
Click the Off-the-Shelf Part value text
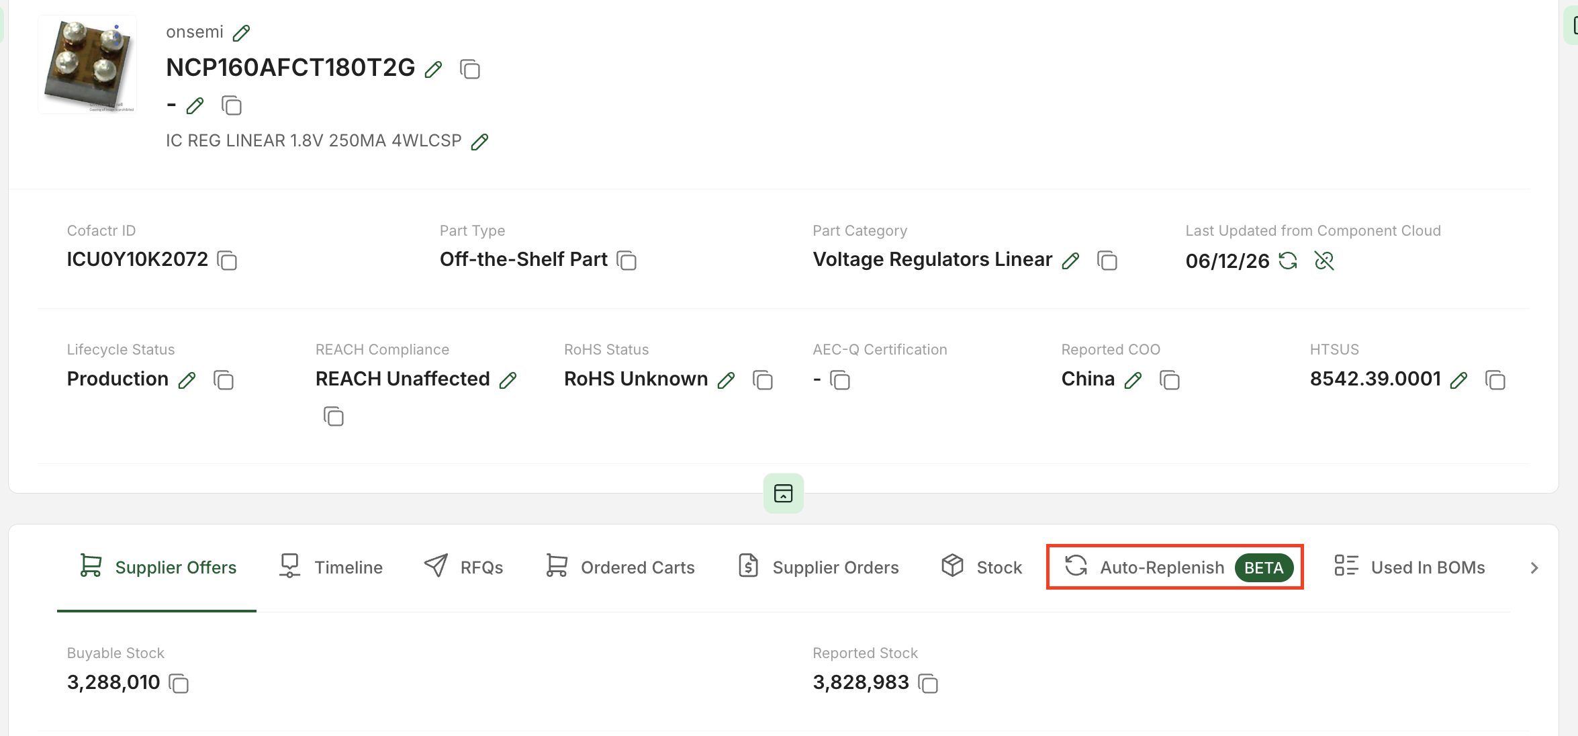[524, 259]
